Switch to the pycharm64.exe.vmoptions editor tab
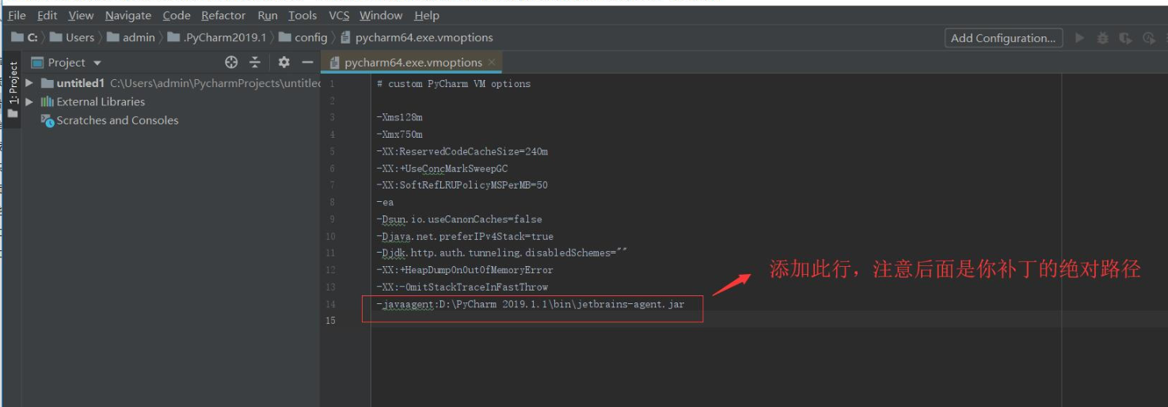Screen dimensions: 1168x407 pyautogui.click(x=413, y=63)
